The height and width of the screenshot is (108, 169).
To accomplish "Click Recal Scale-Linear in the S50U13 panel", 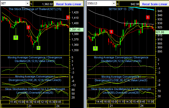I will [x=155, y=4].
